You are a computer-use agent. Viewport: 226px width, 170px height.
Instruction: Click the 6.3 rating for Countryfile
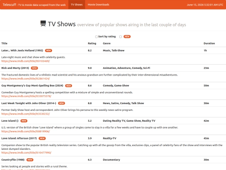90,160
